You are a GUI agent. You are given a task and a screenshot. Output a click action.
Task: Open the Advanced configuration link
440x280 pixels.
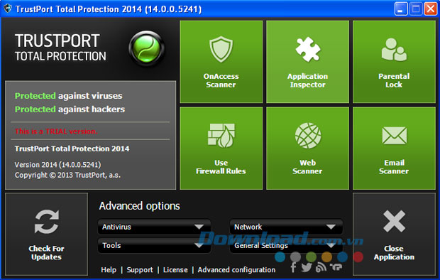(x=236, y=270)
